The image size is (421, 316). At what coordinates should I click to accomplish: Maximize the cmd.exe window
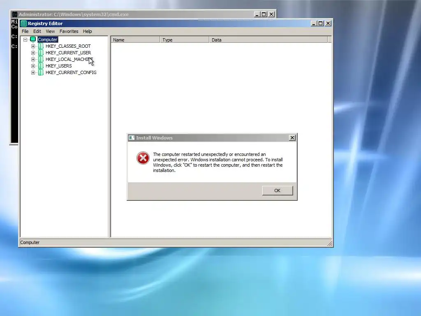coord(264,14)
